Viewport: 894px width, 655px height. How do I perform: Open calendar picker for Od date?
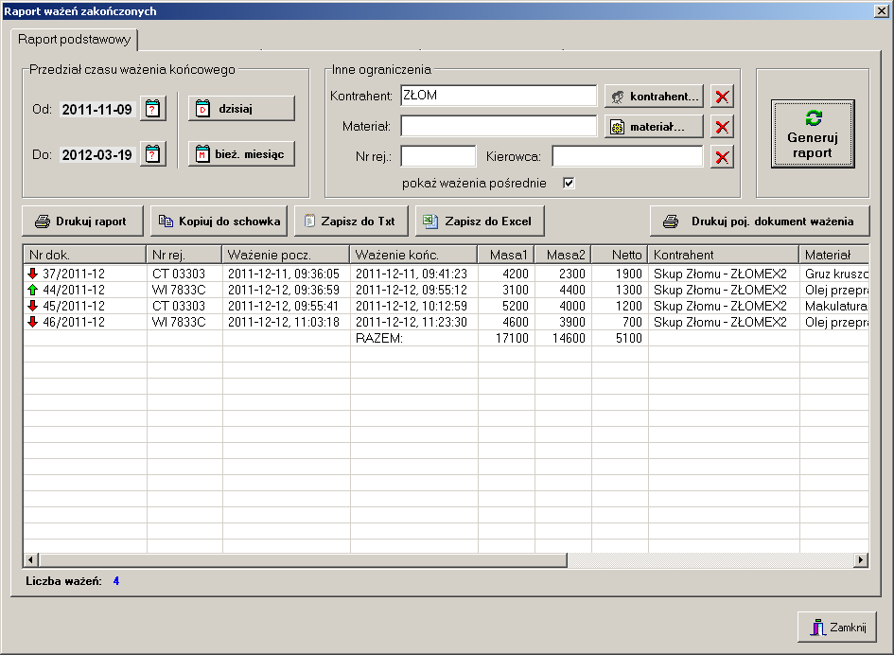(x=153, y=109)
